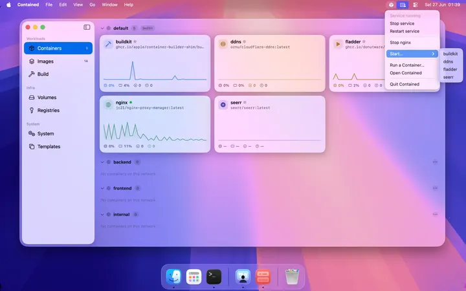The height and width of the screenshot is (291, 466).
Task: Open the nginx container card
Action: 155,124
